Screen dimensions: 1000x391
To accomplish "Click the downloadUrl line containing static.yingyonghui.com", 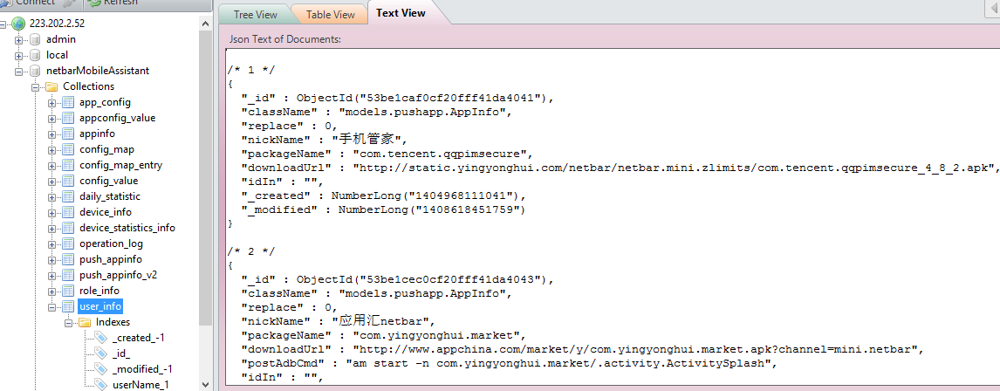I will [620, 168].
